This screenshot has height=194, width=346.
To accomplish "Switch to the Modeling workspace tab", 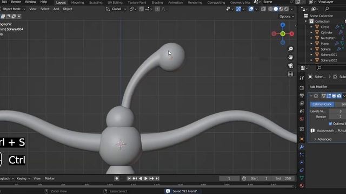I will [x=77, y=2].
